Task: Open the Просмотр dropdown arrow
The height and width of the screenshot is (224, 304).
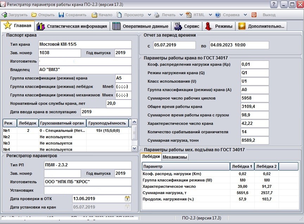Action: [149, 15]
